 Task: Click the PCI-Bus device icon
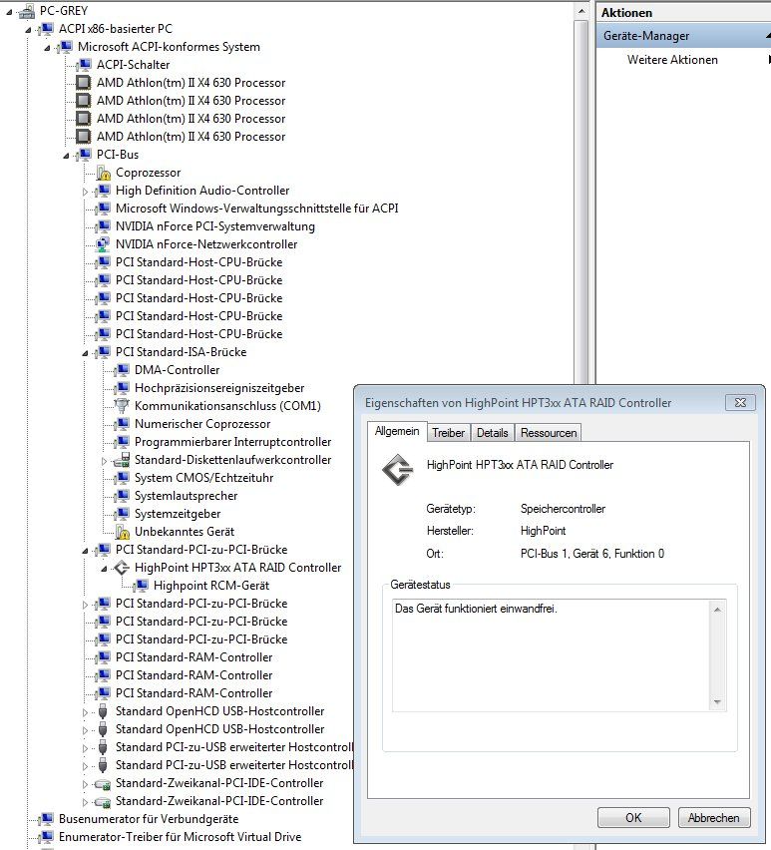click(x=84, y=155)
